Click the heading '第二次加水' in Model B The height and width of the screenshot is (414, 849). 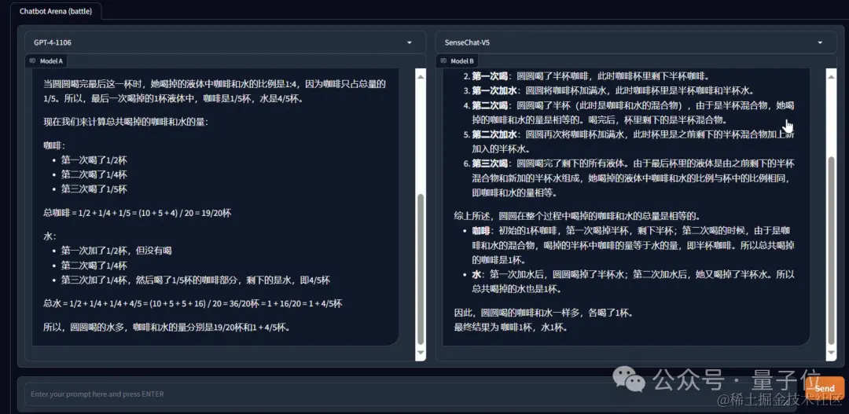pos(494,134)
